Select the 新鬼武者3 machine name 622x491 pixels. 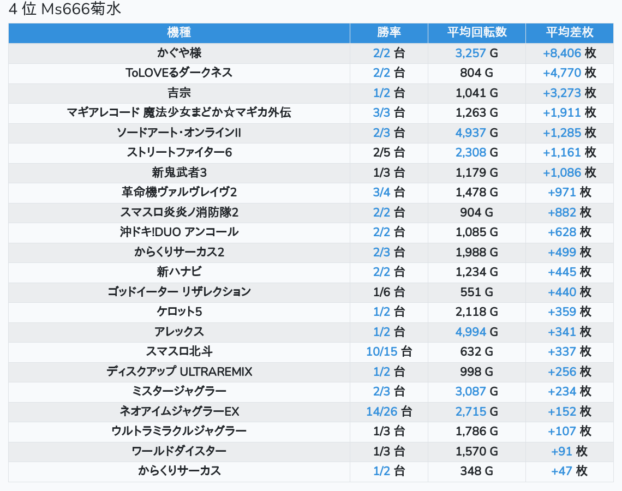(179, 172)
